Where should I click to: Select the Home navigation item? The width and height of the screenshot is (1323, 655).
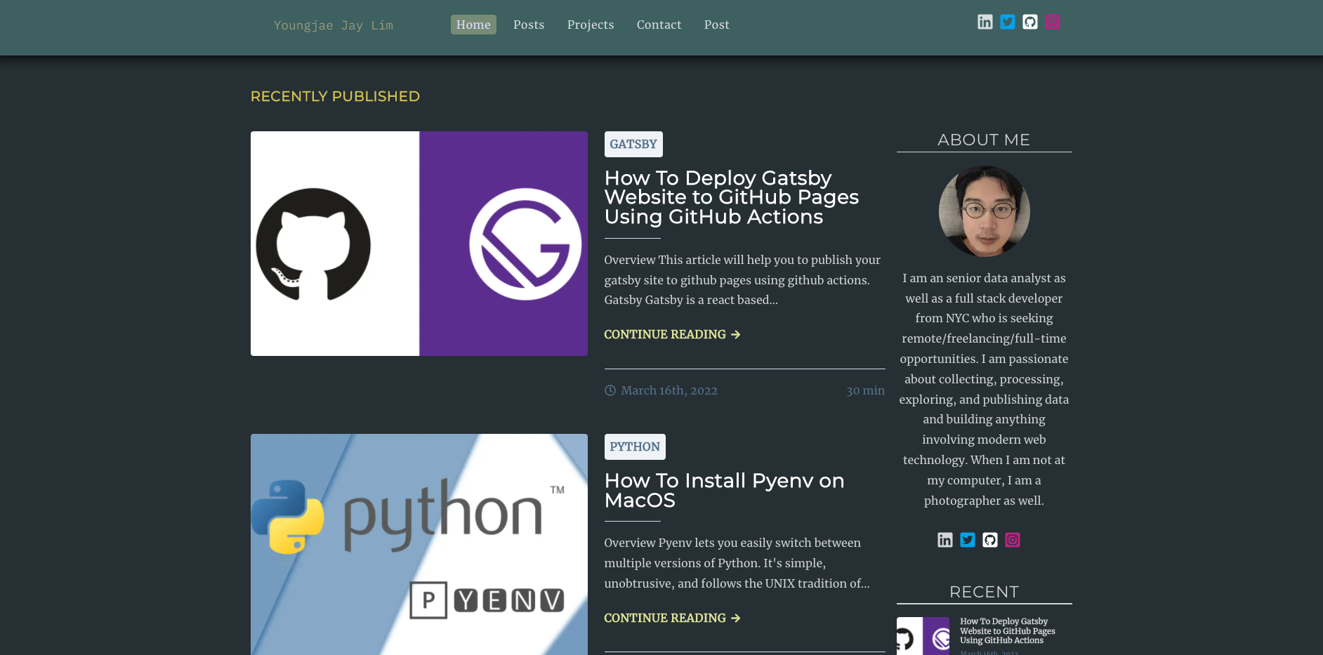pyautogui.click(x=473, y=25)
